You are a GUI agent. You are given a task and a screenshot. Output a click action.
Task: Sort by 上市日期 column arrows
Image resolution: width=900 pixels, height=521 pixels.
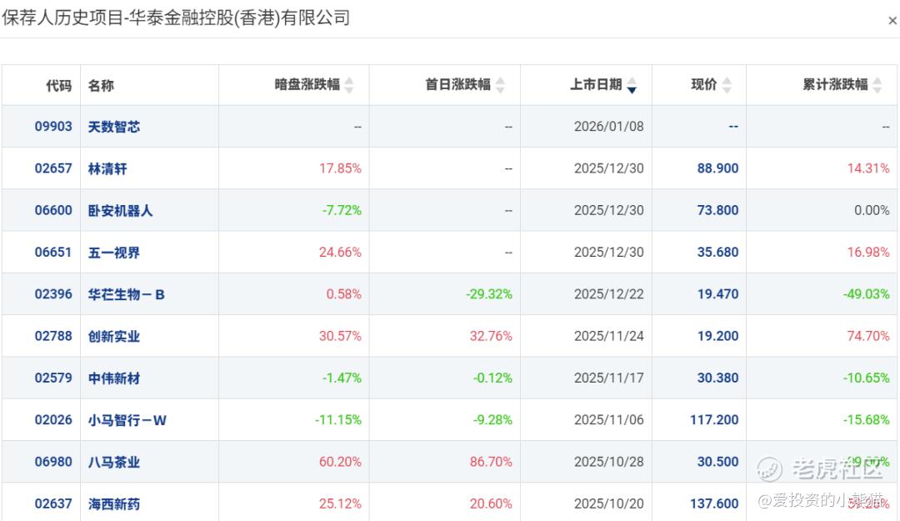(x=632, y=85)
